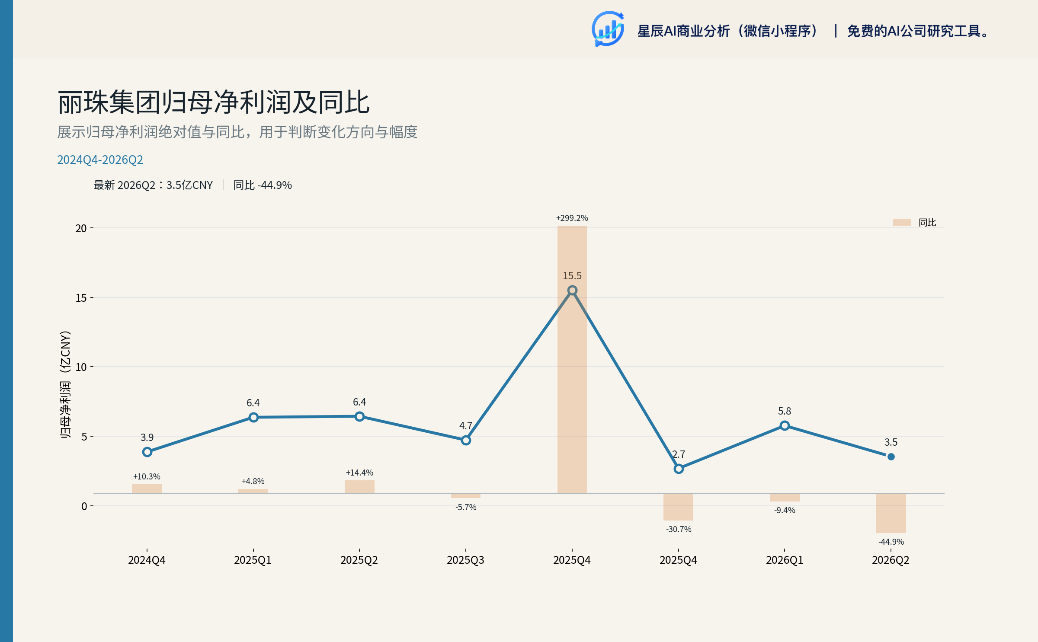The height and width of the screenshot is (642, 1038).
Task: Click the -30.7% bar
Action: [x=678, y=507]
